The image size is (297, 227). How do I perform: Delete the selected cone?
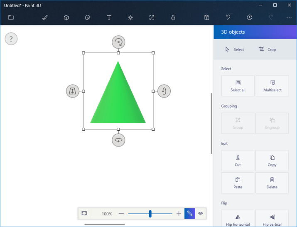point(272,183)
